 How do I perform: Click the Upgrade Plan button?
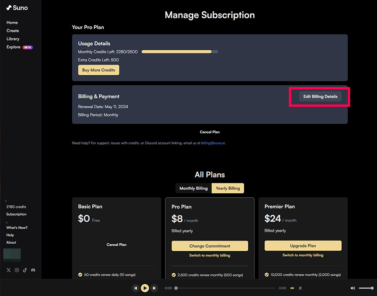(x=303, y=246)
